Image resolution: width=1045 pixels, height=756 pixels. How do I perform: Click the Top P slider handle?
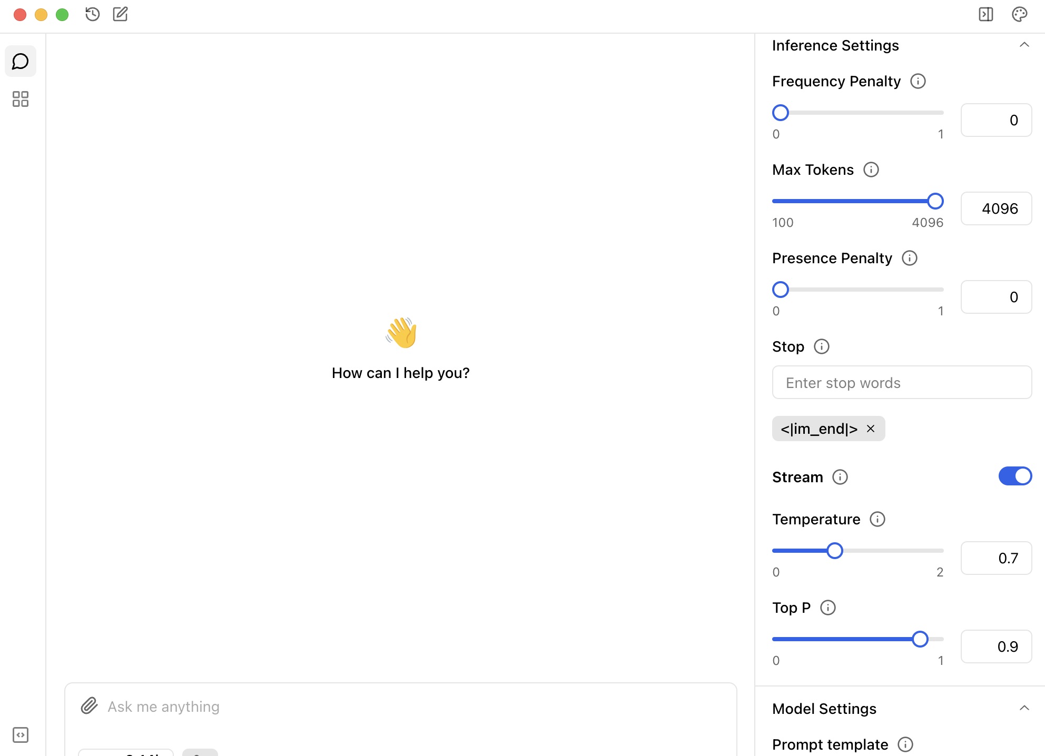(920, 639)
